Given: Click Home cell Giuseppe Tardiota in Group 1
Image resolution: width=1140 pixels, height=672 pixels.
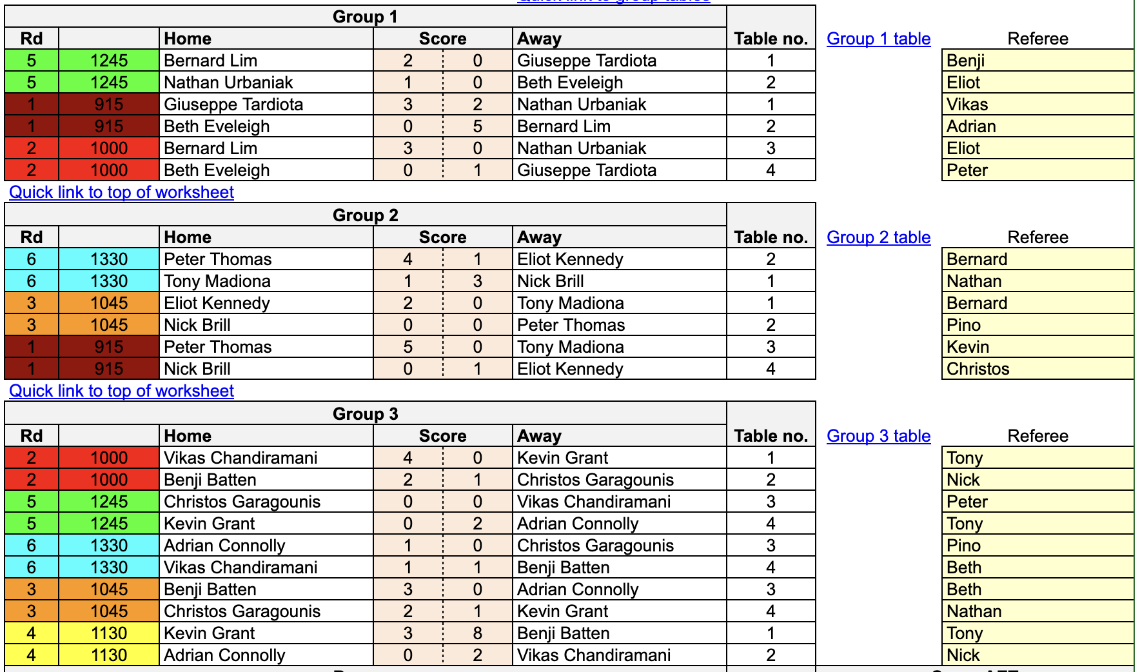Looking at the screenshot, I should point(266,104).
